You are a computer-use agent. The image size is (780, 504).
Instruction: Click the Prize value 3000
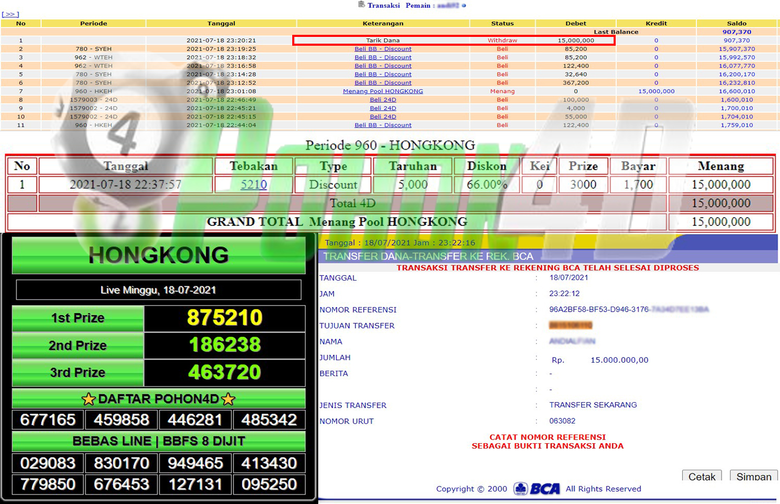(x=583, y=184)
